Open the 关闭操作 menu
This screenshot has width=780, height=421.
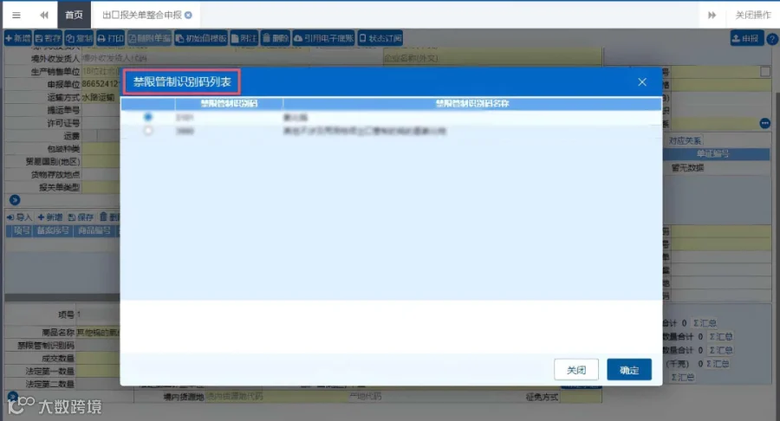752,15
